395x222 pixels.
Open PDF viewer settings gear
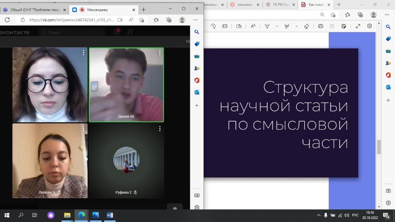(x=370, y=26)
